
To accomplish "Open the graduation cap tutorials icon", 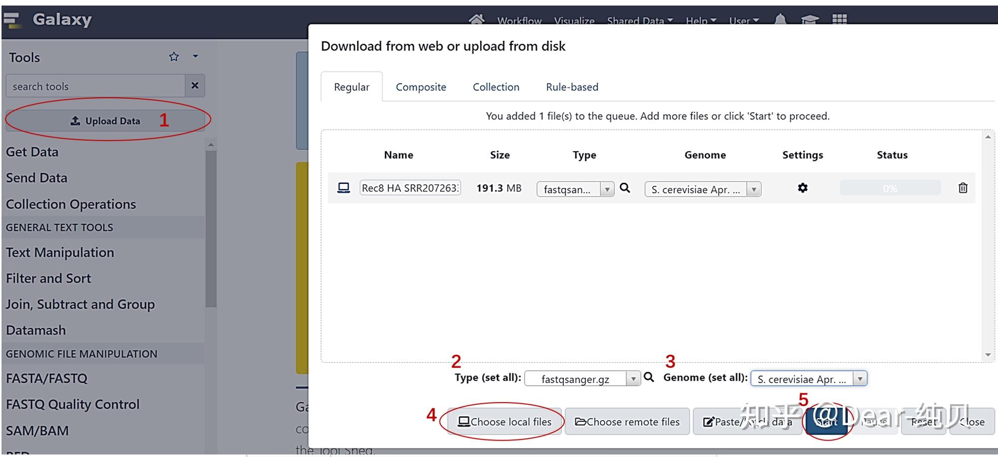I will (809, 19).
